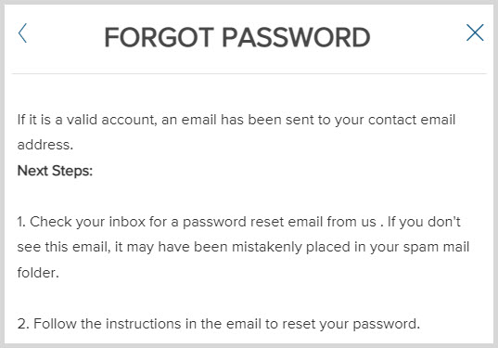Click the word 'FORGOT' in the title
This screenshot has width=498, height=348.
coord(160,37)
